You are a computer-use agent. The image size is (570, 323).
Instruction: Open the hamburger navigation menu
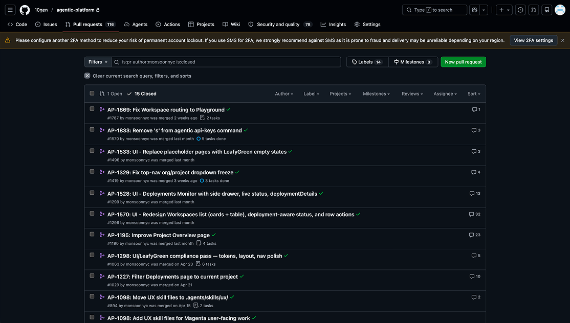pyautogui.click(x=10, y=10)
